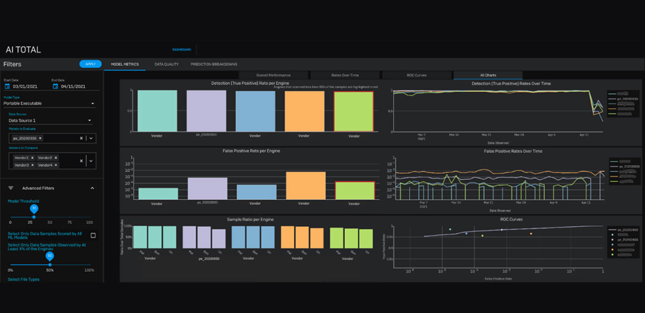Remove the Vendor1 chip
The image size is (645, 313).
[x=32, y=158]
